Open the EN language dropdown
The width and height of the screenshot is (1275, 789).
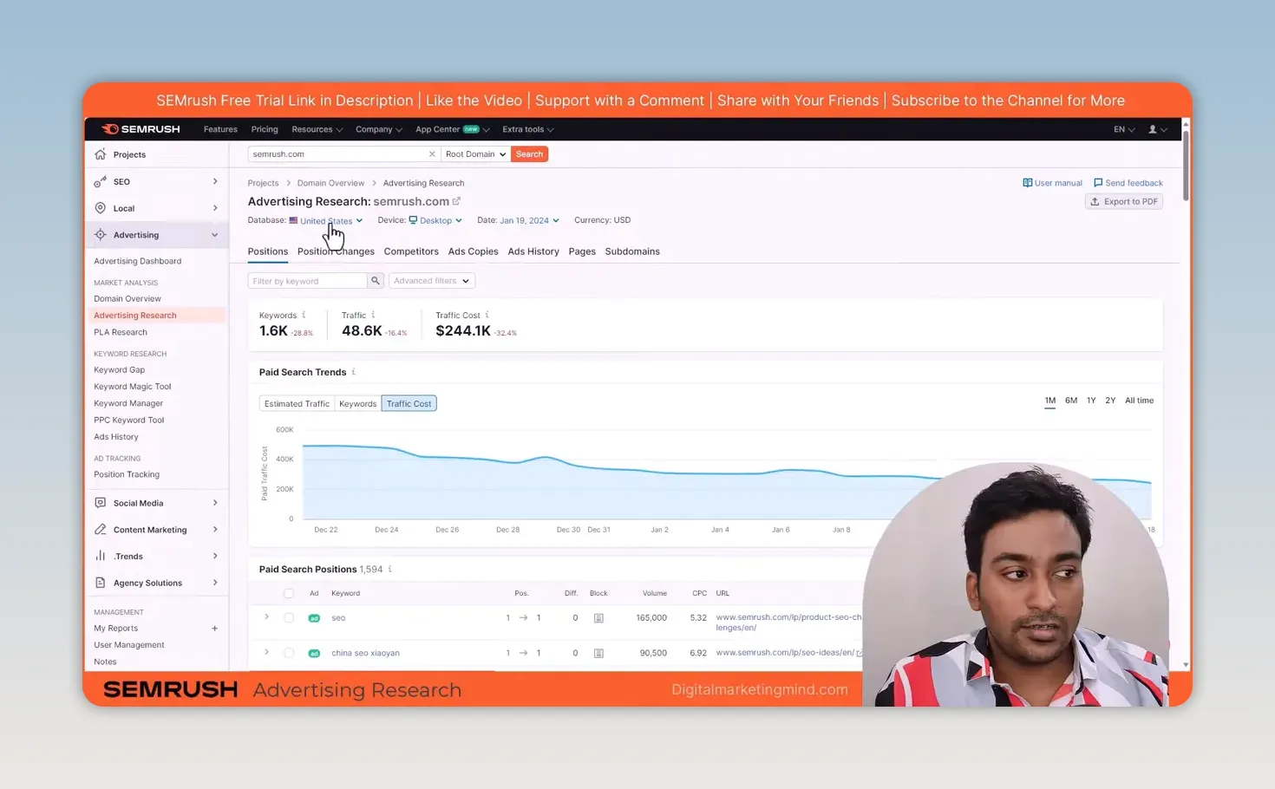pyautogui.click(x=1124, y=129)
